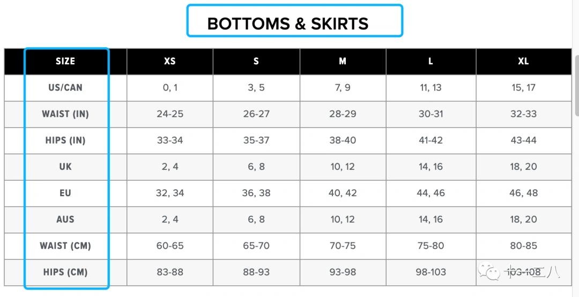Image resolution: width=579 pixels, height=297 pixels.
Task: Select the UK size cell for XS
Action: [x=170, y=167]
